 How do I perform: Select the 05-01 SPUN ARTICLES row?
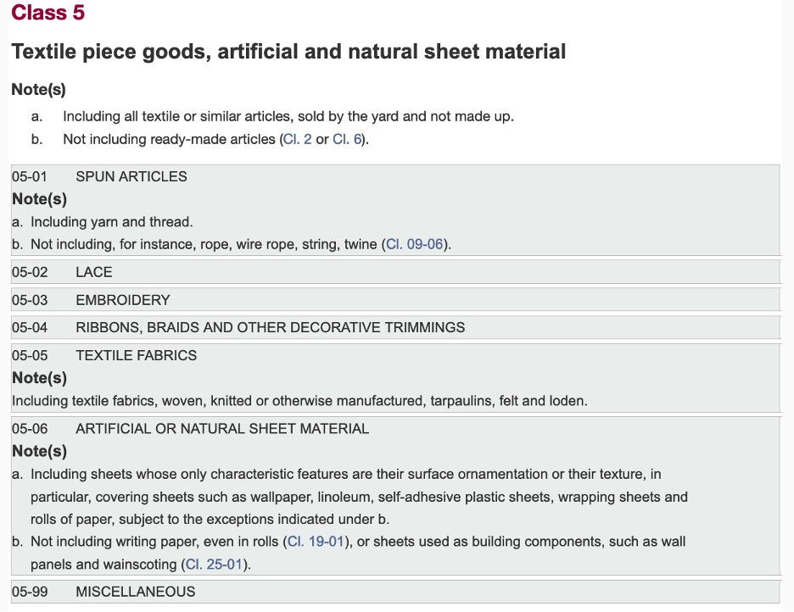click(x=131, y=176)
